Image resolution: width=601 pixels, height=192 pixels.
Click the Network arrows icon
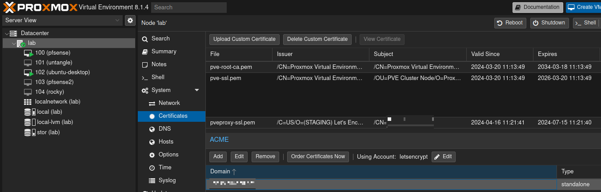point(152,103)
